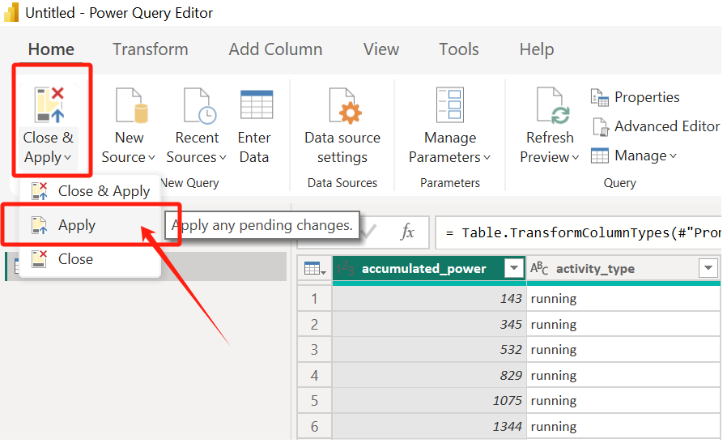The width and height of the screenshot is (727, 443).
Task: Click the Recent Sources clock icon
Action: (200, 106)
